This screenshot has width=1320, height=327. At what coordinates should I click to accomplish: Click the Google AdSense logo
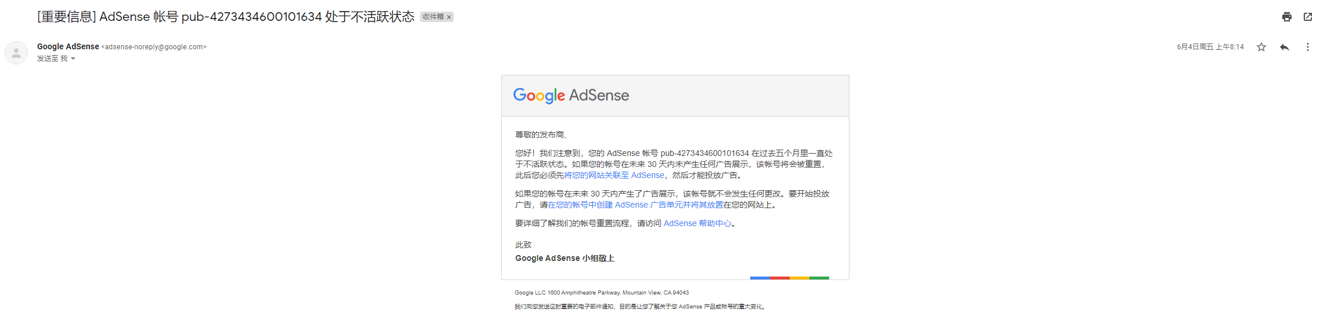point(571,95)
